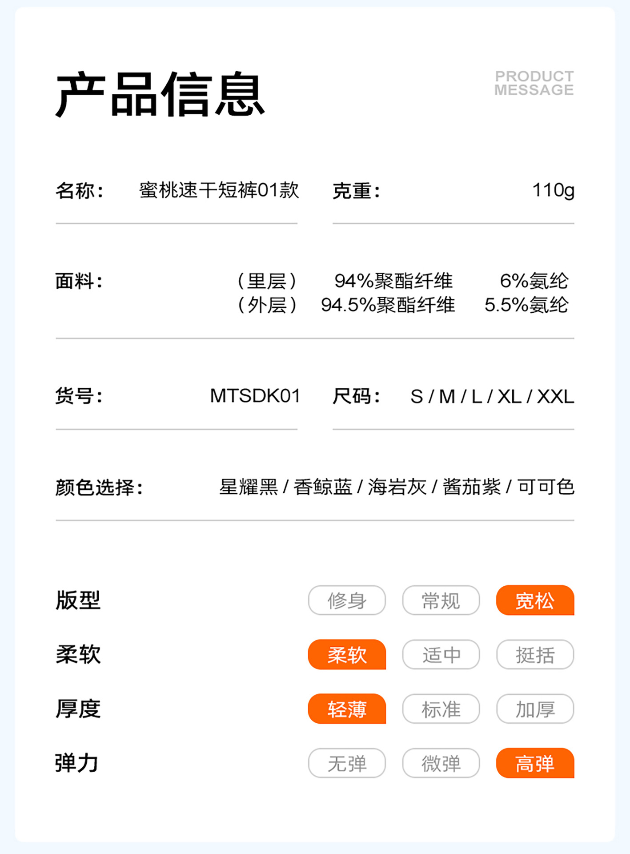The image size is (630, 854).
Task: Choose the 常规 fit pill
Action: (441, 600)
